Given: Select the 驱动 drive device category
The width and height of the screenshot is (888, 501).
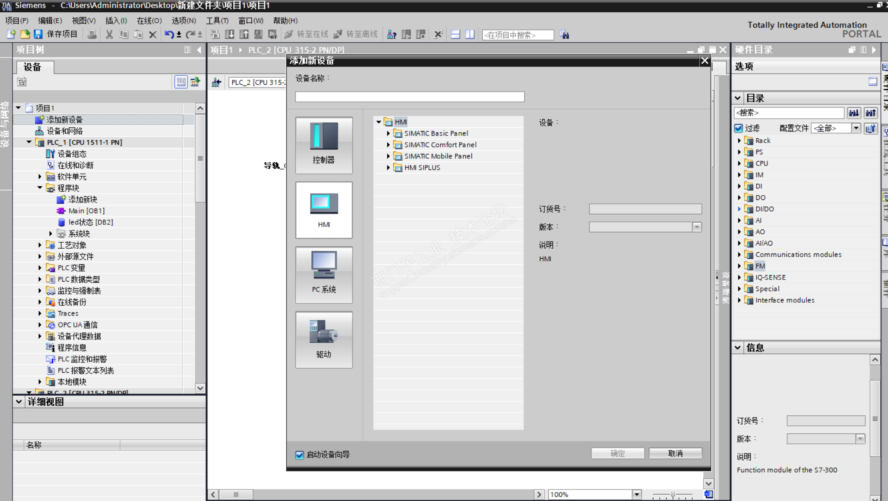Looking at the screenshot, I should point(324,339).
